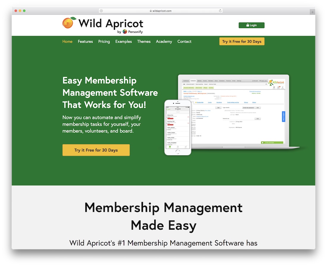
Task: Open the Examples page
Action: tap(123, 41)
